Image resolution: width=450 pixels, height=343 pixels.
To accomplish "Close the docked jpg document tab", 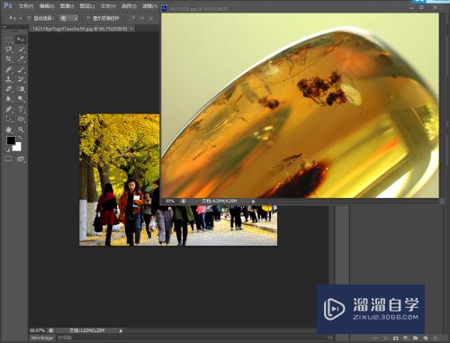I will (131, 29).
